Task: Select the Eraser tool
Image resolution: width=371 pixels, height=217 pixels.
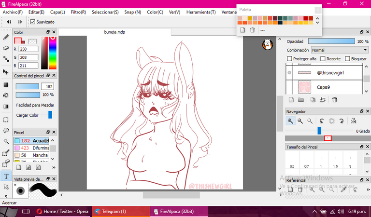Action: [6, 48]
